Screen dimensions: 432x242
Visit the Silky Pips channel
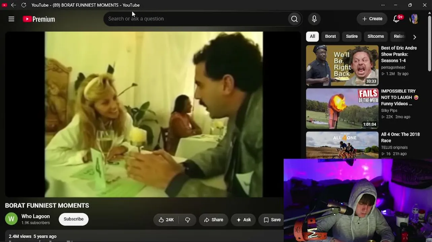coord(389,110)
